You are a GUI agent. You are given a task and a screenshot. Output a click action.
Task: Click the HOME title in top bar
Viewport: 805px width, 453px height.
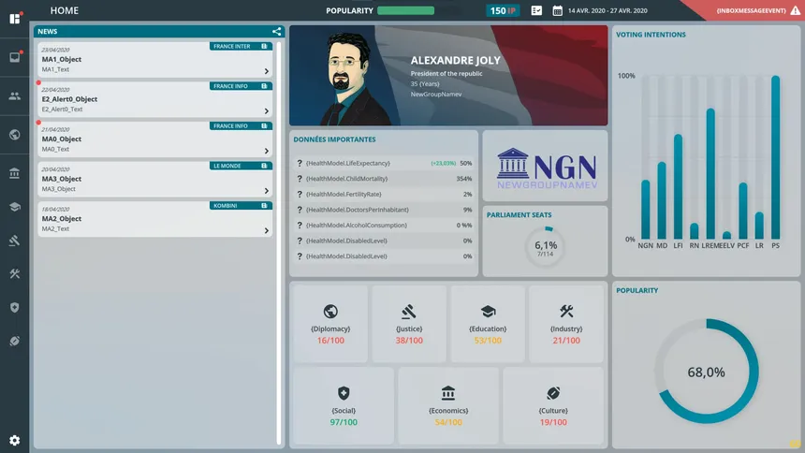(65, 10)
